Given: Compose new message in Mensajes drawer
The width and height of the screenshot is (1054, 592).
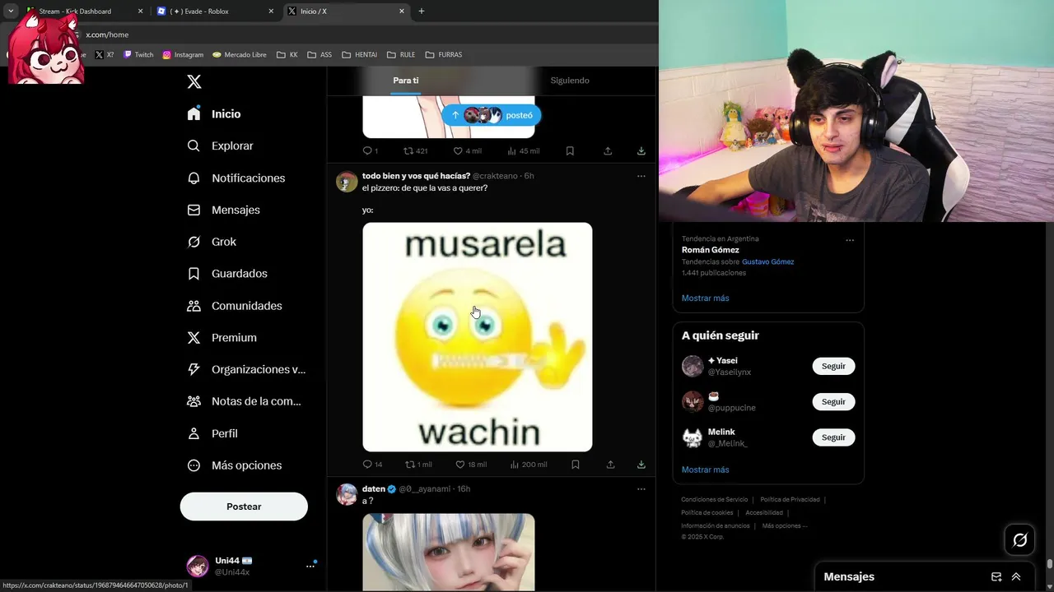Looking at the screenshot, I should coord(996,577).
